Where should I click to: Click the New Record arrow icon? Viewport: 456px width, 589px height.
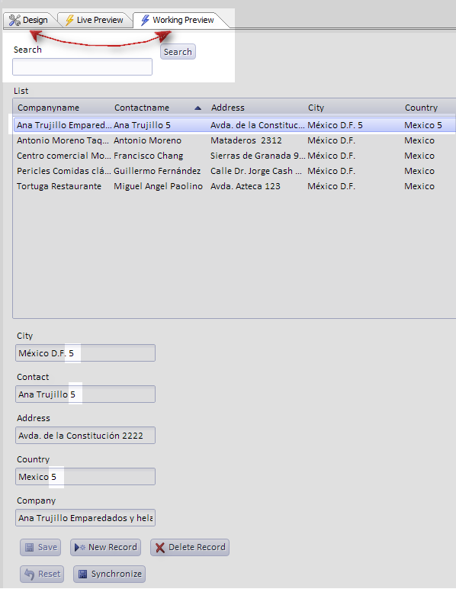point(79,548)
